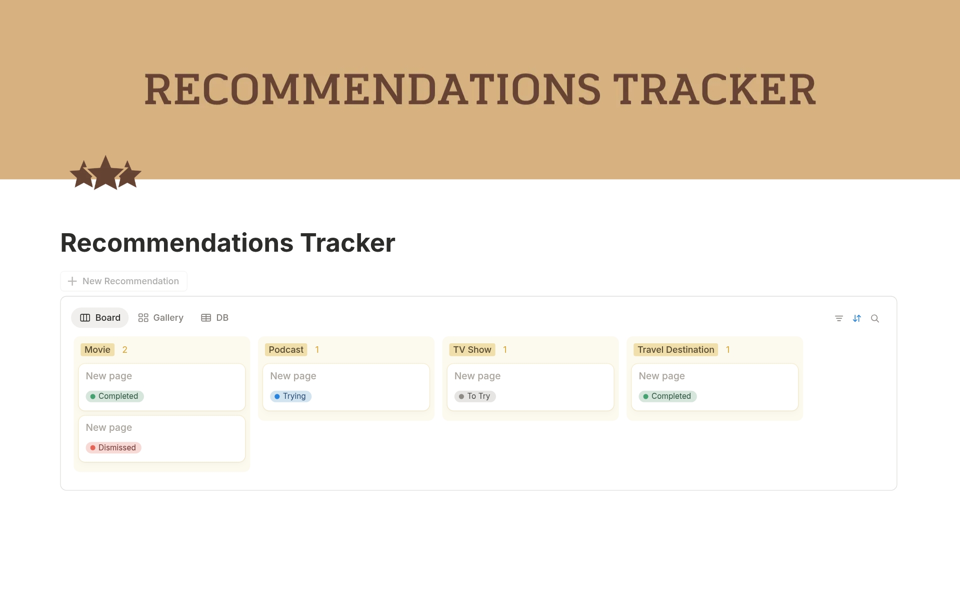Click the Podcast group label
Image resolution: width=960 pixels, height=600 pixels.
[286, 350]
